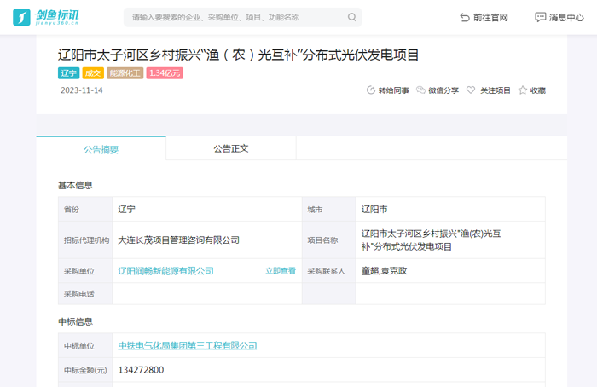Click the 转给同事 forward icon

tap(370, 90)
